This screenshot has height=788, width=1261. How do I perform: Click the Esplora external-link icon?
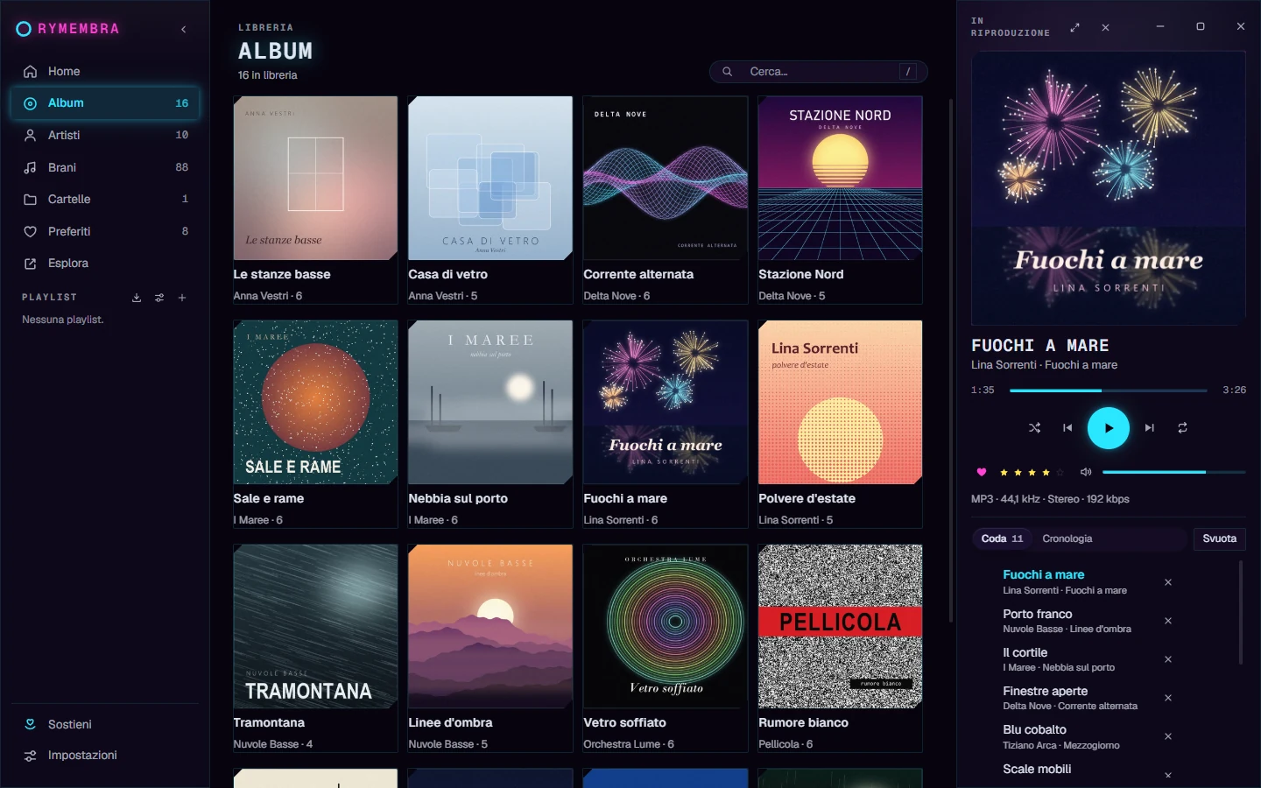30,264
